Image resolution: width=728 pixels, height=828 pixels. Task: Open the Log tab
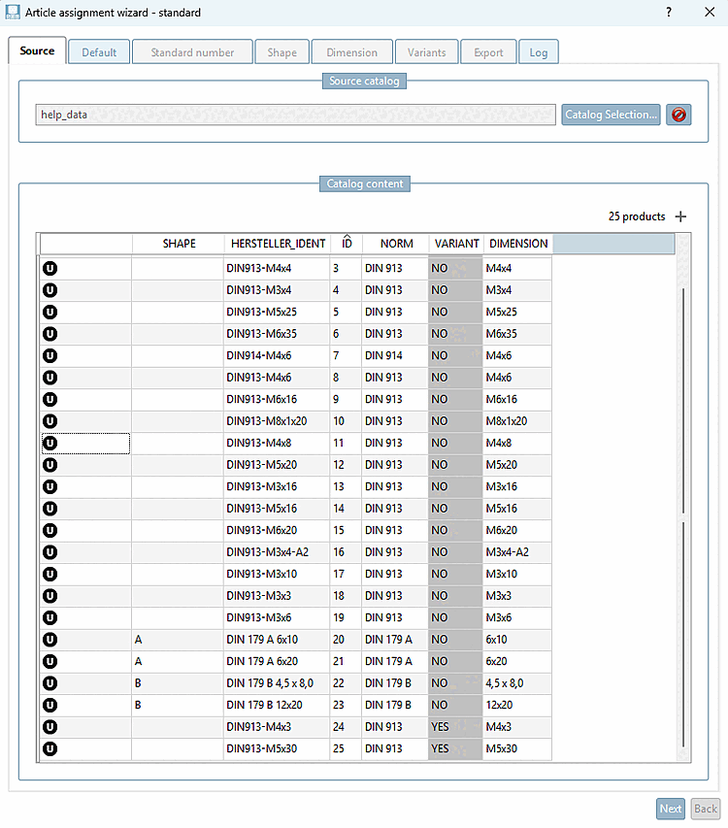pyautogui.click(x=539, y=52)
